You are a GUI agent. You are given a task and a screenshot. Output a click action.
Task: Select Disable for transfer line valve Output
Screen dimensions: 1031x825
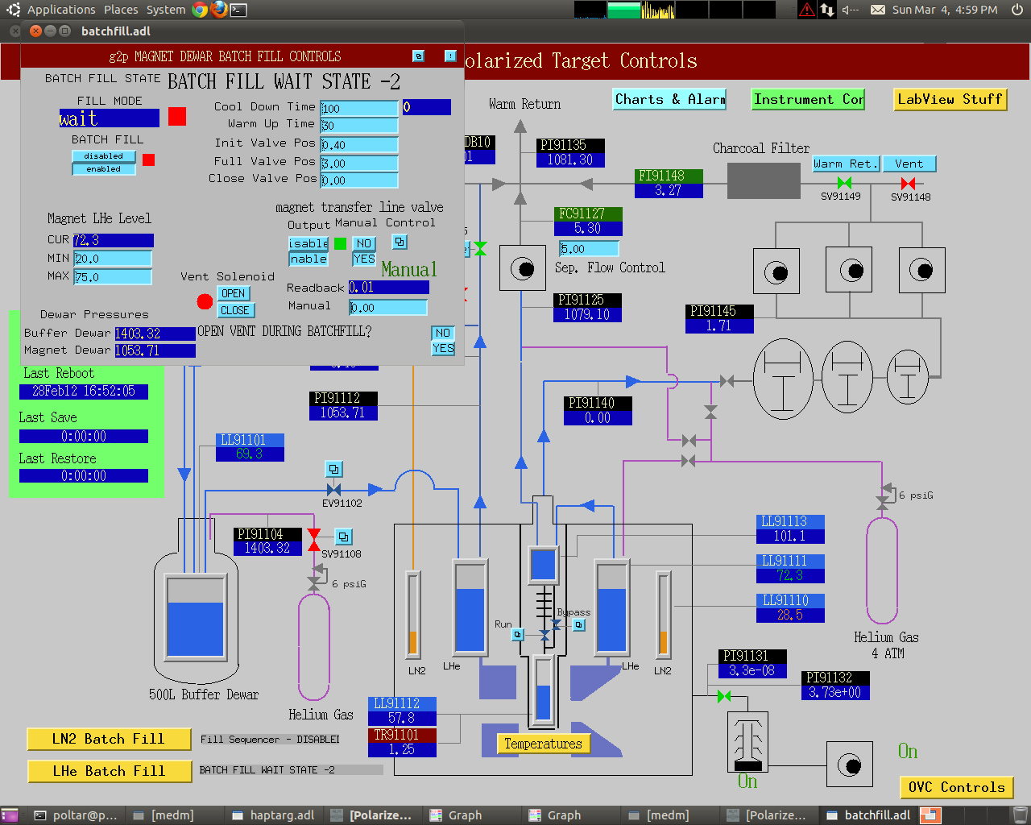tap(308, 243)
